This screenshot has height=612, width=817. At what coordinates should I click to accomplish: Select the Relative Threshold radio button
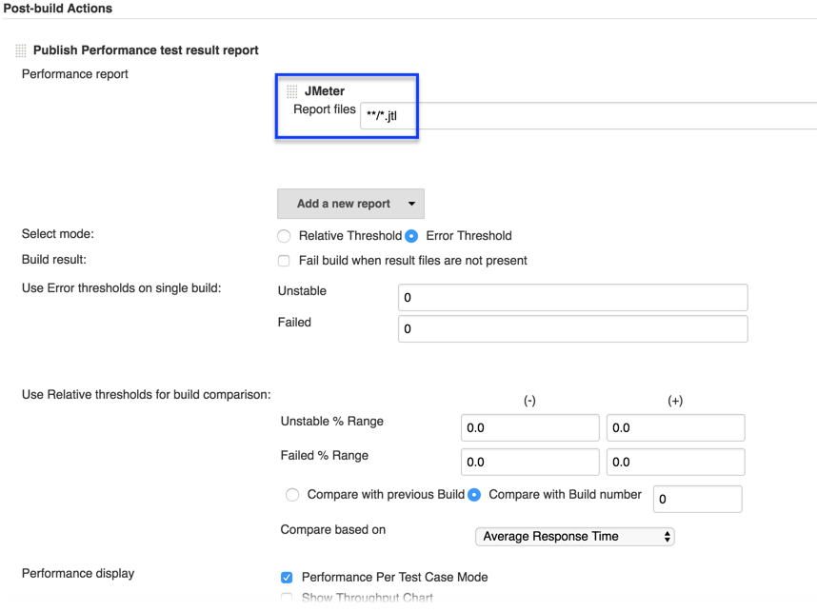[284, 236]
